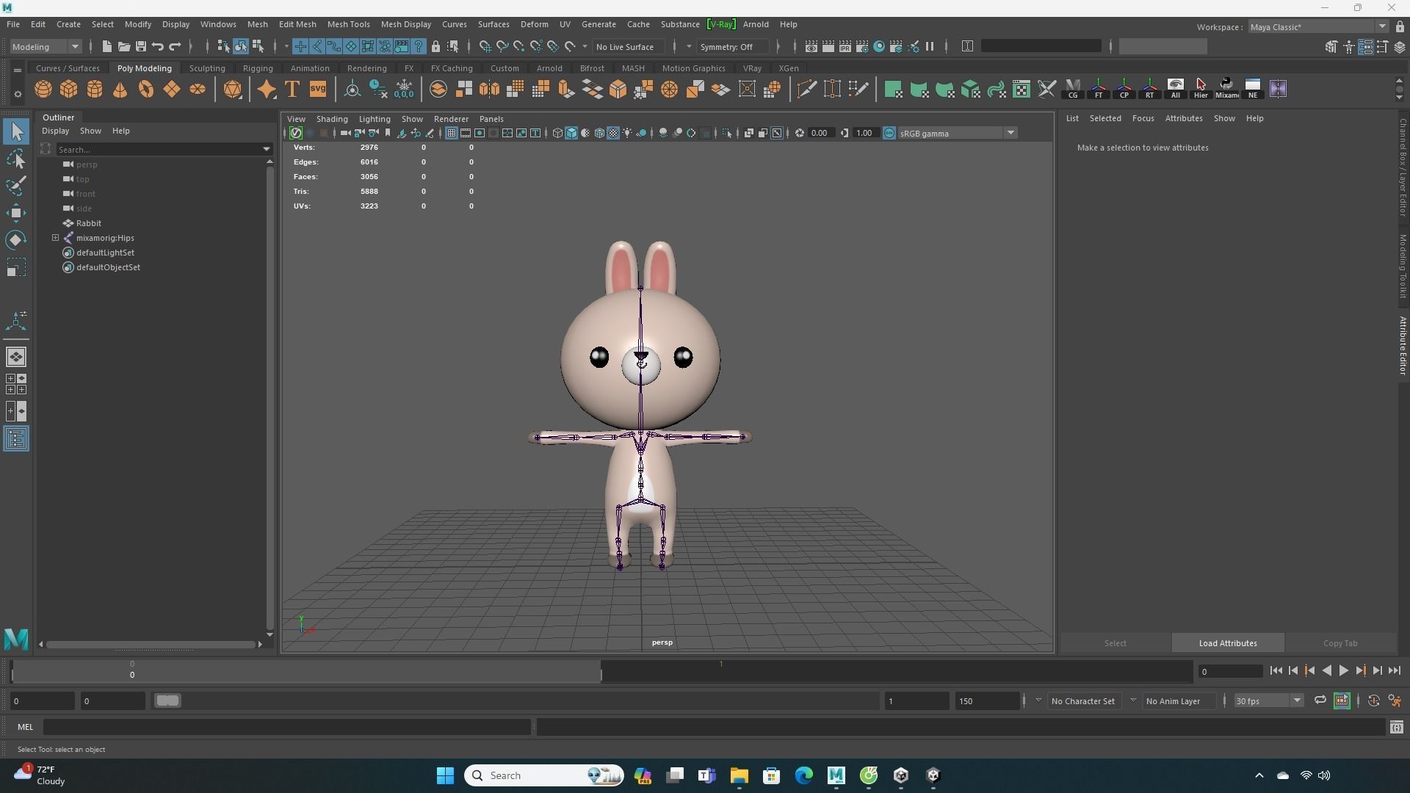
Task: Activate the Rotate tool in toolbox
Action: click(16, 240)
